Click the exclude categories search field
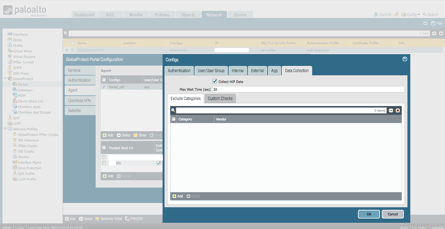Image resolution: width=445 pixels, height=229 pixels. [x=281, y=110]
